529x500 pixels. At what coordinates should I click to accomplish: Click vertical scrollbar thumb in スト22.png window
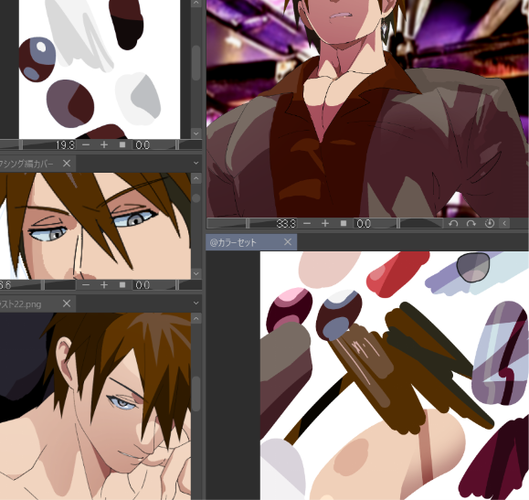point(196,394)
